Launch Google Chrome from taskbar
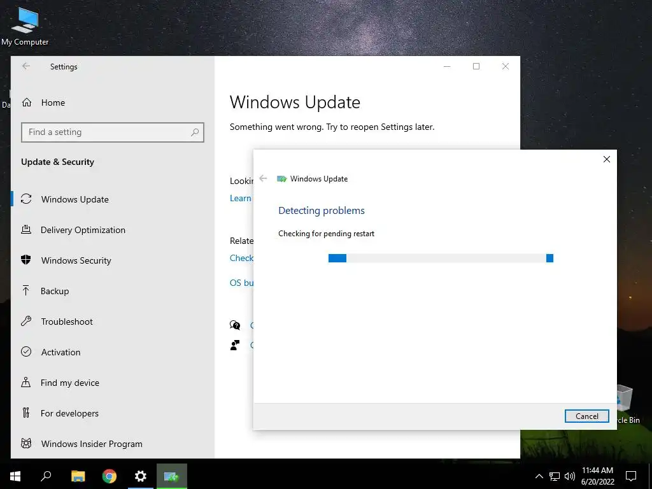Screen dimensions: 652x489 (x=110, y=476)
